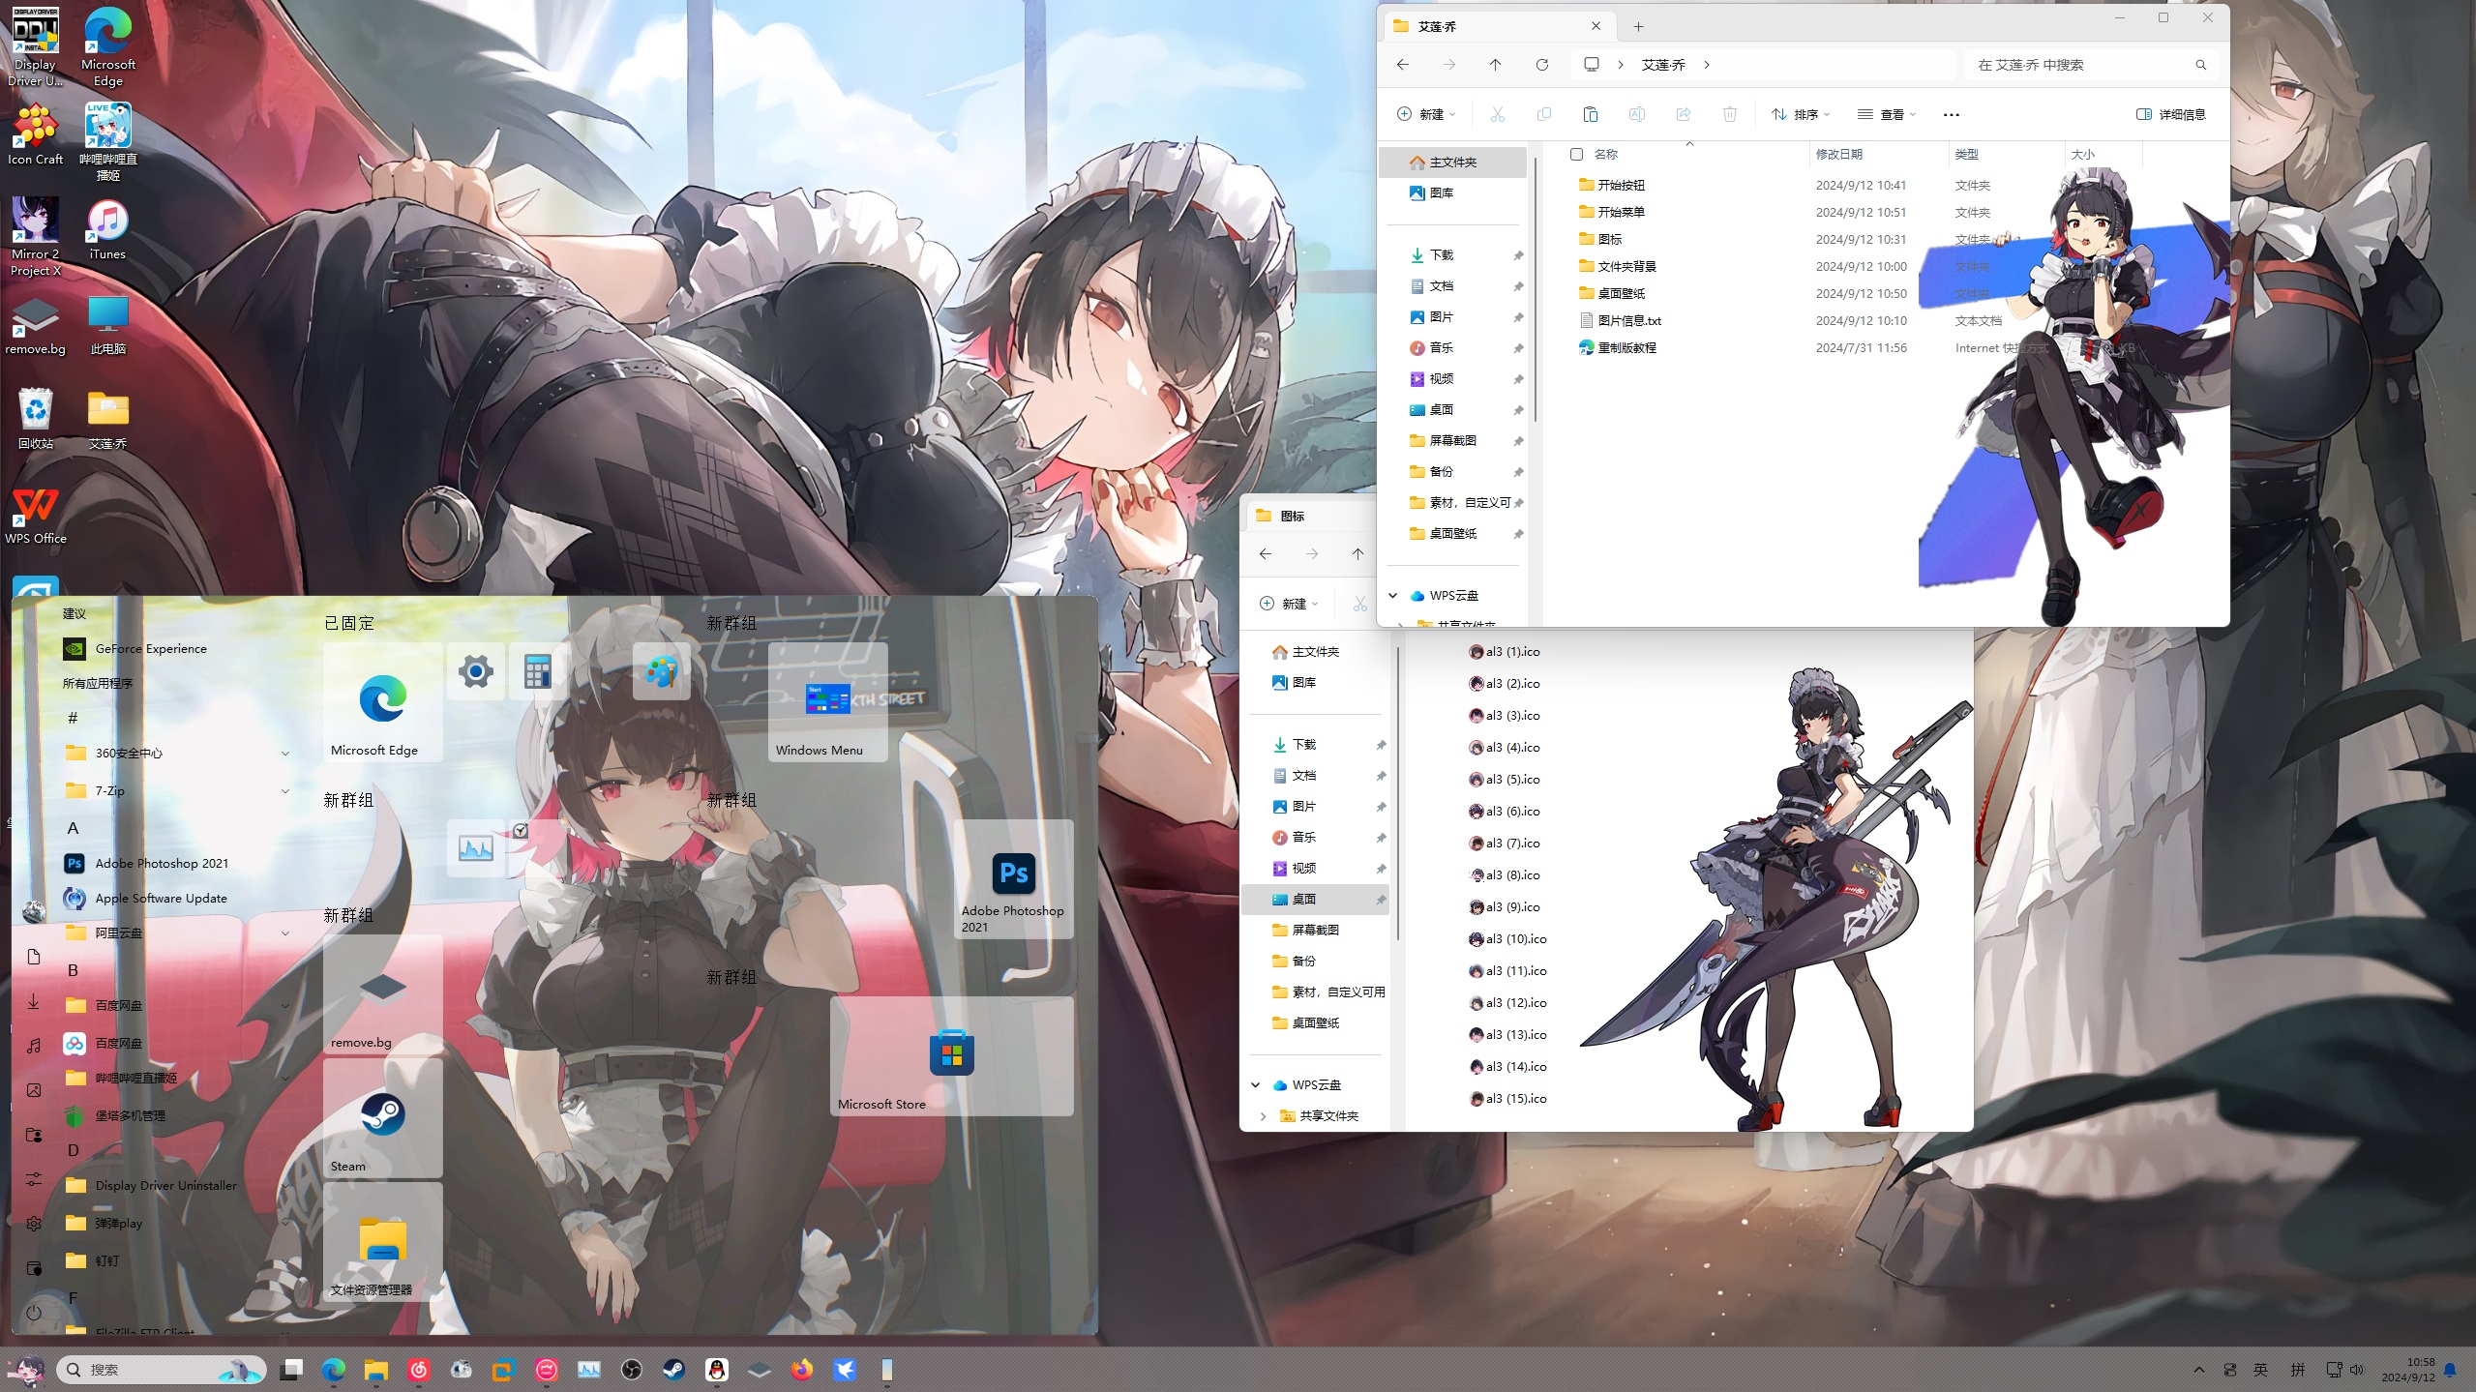Collapse the WPS云盘 tree node

pos(1393,596)
